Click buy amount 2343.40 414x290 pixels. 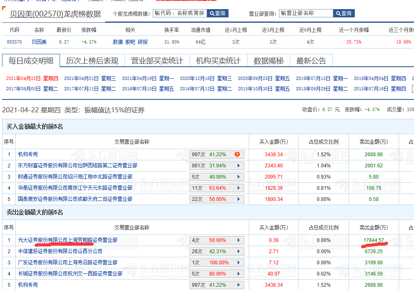click(274, 166)
